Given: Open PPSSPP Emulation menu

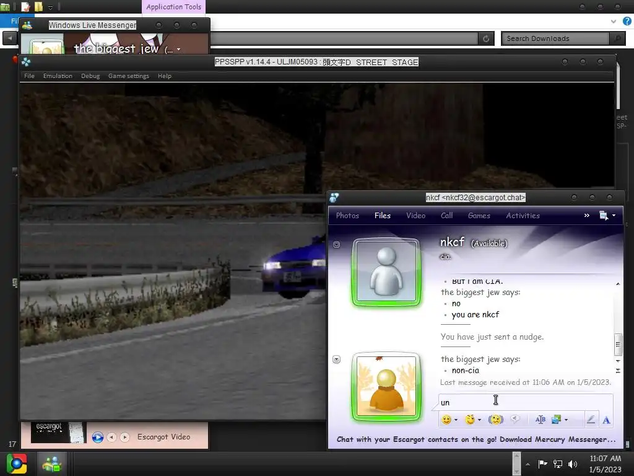Looking at the screenshot, I should click(x=58, y=76).
